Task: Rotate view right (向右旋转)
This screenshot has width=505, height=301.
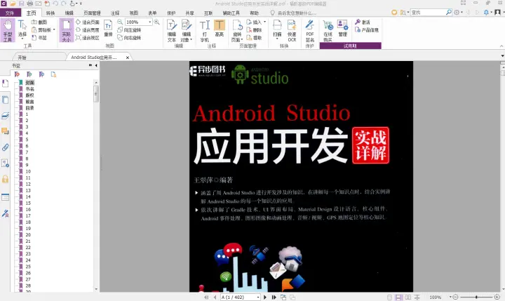Action: tap(129, 38)
